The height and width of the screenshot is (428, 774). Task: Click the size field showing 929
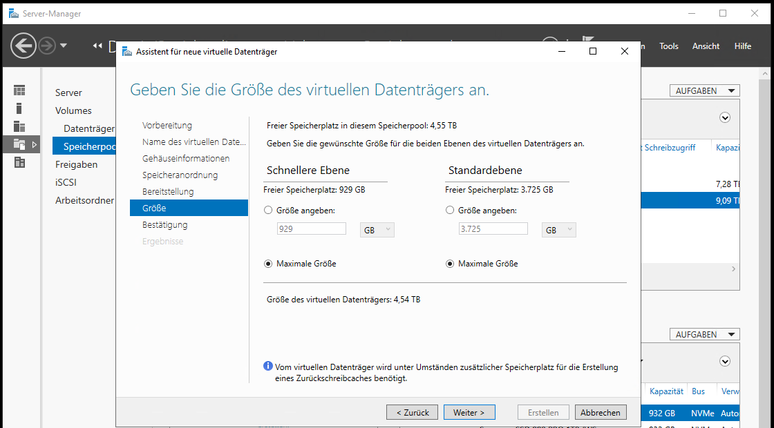click(x=312, y=228)
